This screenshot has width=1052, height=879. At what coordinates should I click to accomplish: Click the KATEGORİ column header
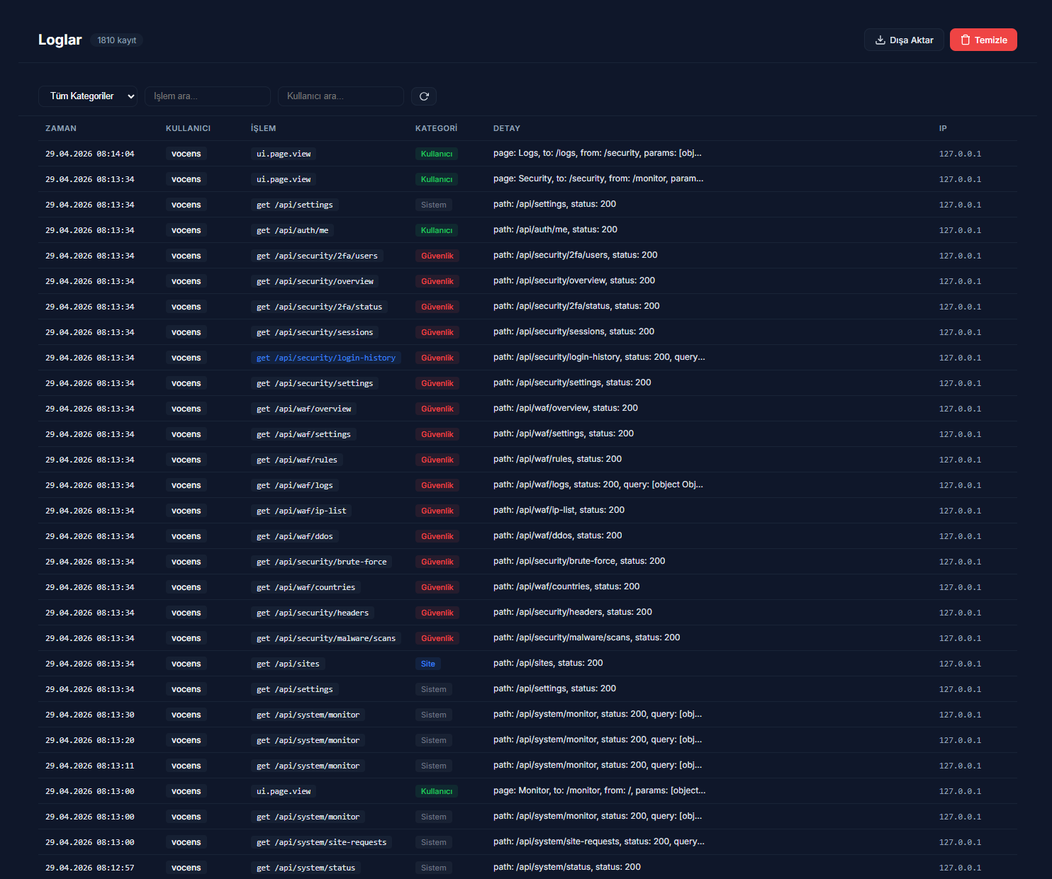(x=436, y=128)
